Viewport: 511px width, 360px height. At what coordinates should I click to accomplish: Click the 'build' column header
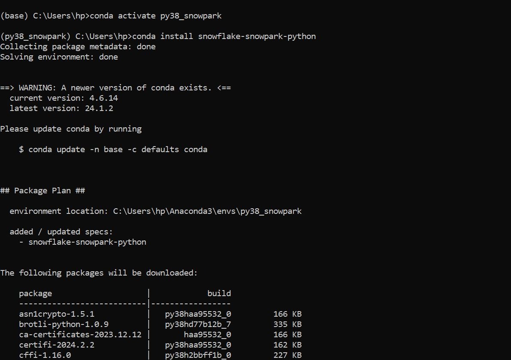pos(219,294)
